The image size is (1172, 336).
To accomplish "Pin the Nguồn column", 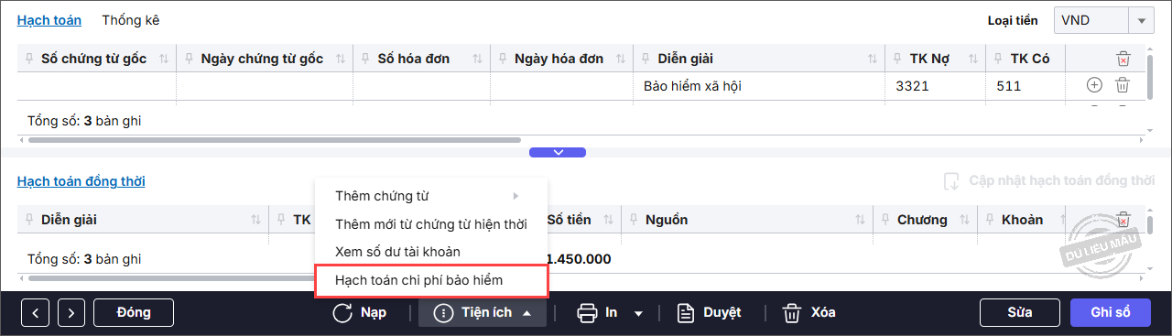I will point(633,220).
